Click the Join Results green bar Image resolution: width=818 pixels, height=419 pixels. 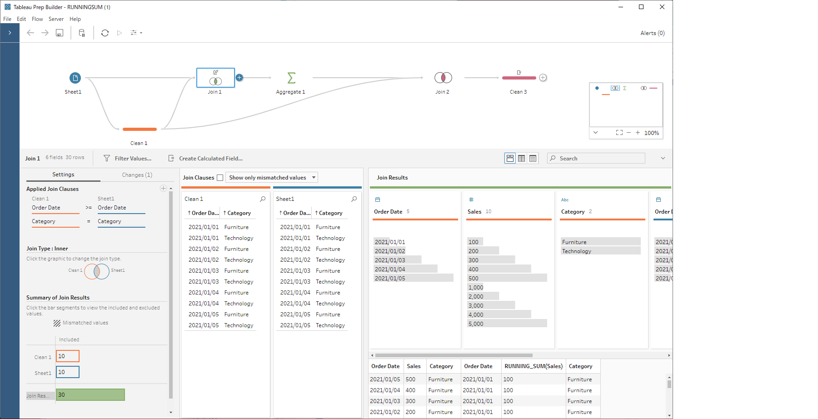[90, 395]
